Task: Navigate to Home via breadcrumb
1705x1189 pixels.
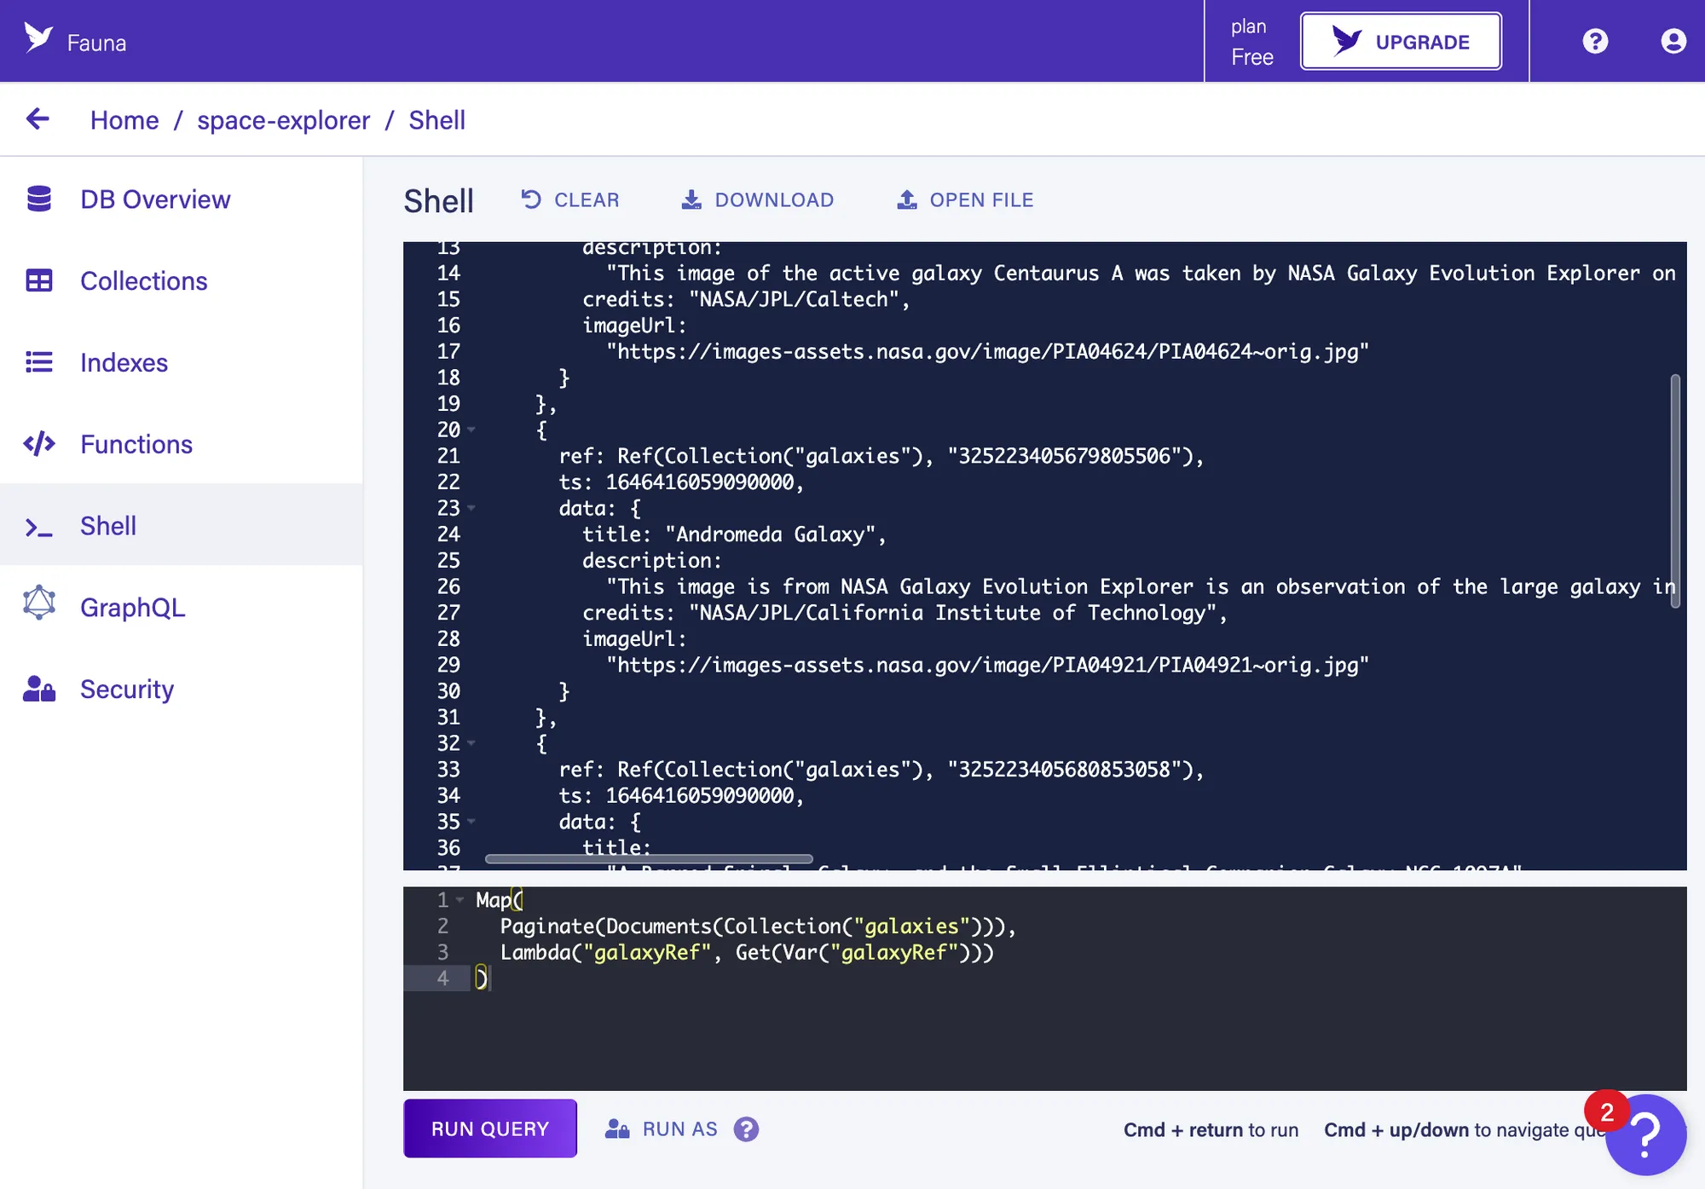Action: coord(124,120)
